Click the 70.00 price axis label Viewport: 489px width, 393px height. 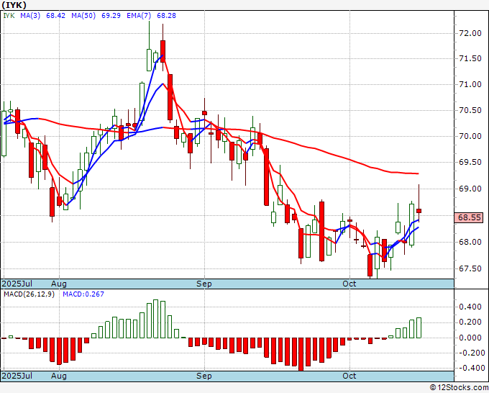tap(470, 137)
